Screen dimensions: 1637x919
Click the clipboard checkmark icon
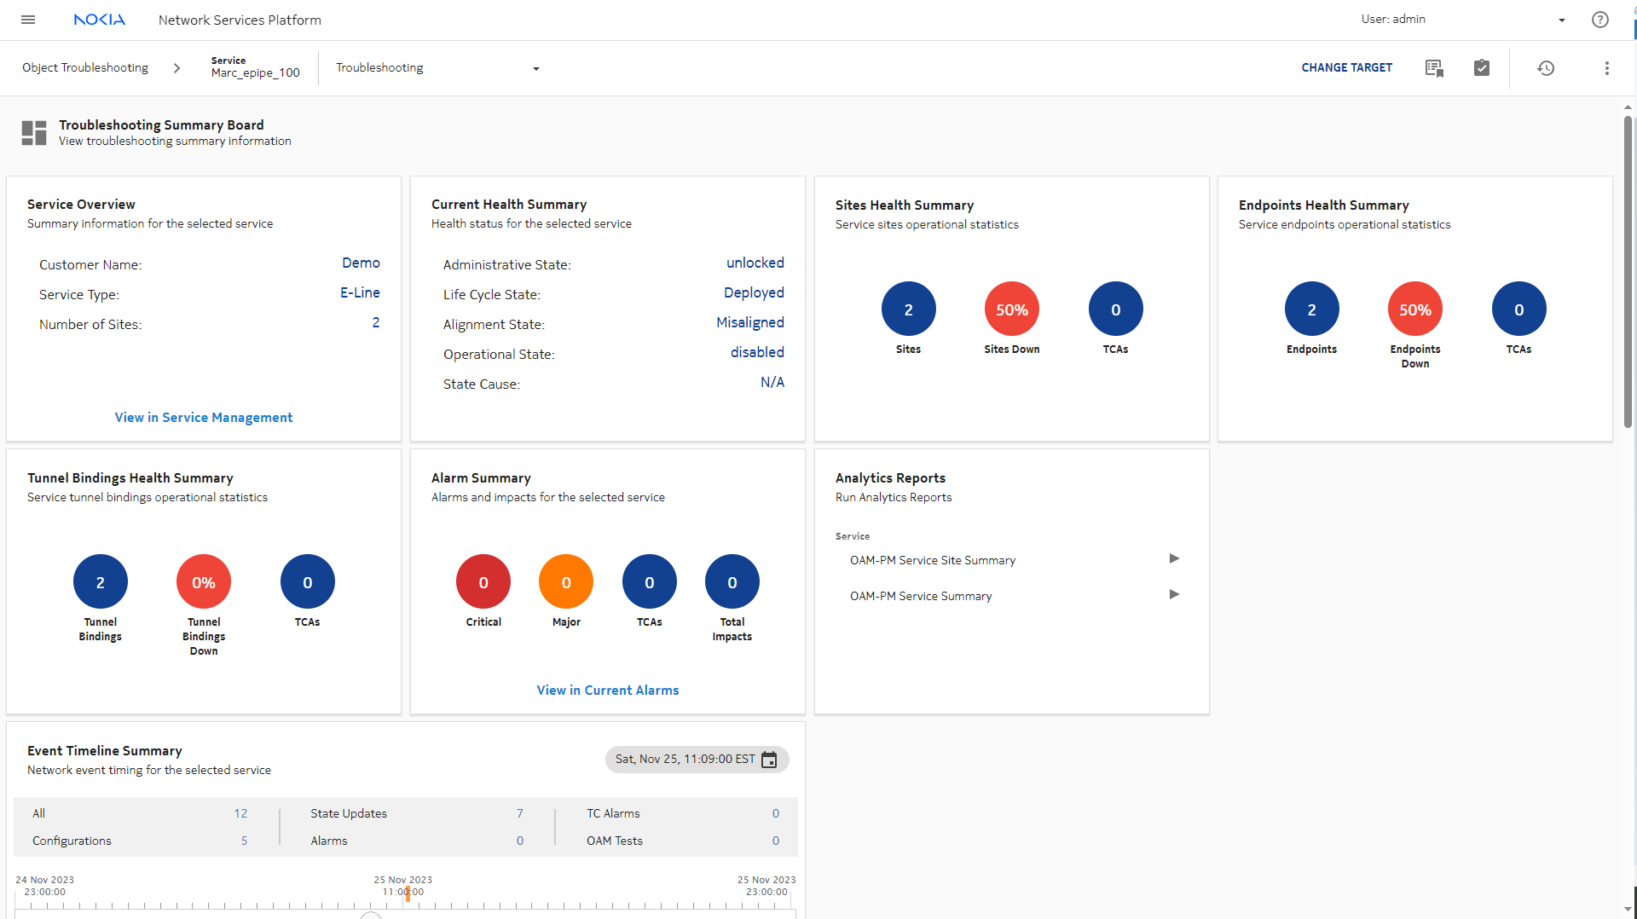pyautogui.click(x=1482, y=68)
